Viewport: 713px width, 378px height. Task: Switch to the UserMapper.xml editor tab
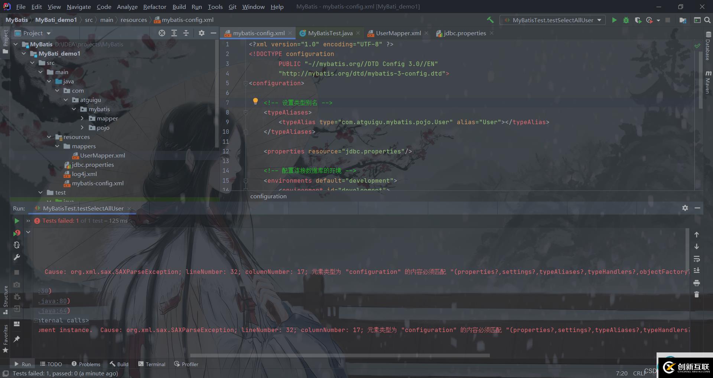coord(398,33)
